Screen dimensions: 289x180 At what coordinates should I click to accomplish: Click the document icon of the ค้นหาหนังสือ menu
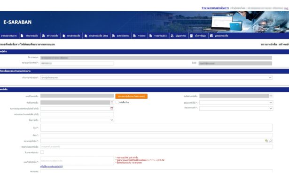(22, 36)
